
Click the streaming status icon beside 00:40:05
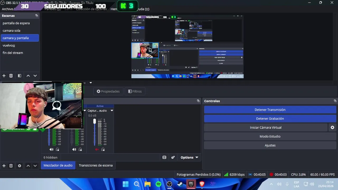tap(250, 174)
